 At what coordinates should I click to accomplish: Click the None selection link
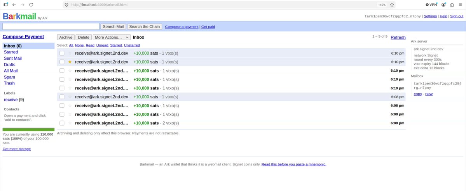tap(79, 45)
